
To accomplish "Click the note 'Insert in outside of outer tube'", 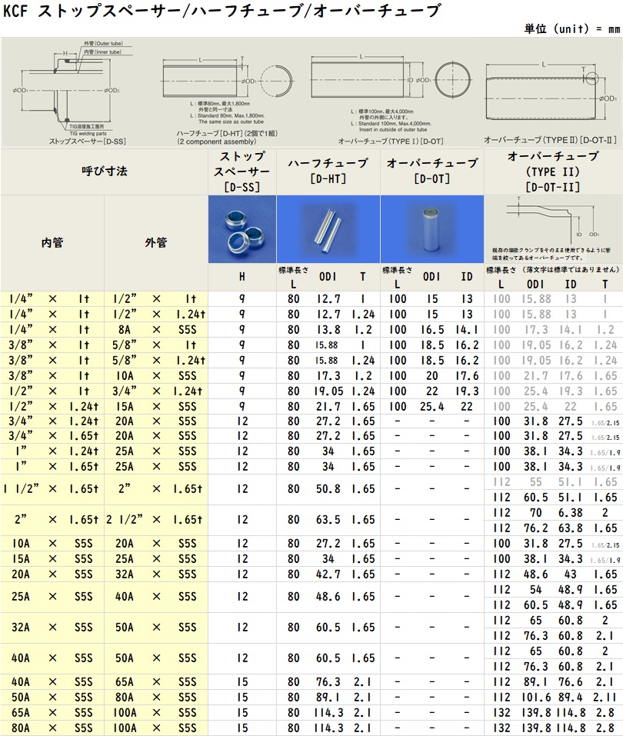I will [x=393, y=129].
